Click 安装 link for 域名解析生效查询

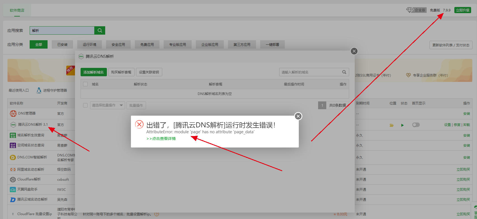tap(467, 135)
